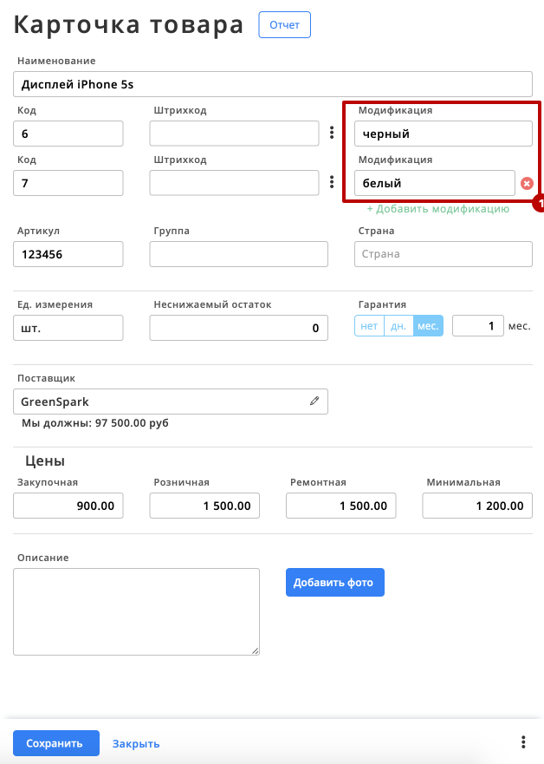
Task: Open bottom-right three-dot menu
Action: (523, 742)
